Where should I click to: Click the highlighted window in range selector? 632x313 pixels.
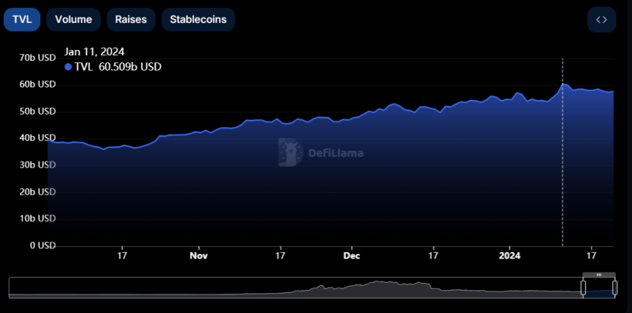pos(599,289)
